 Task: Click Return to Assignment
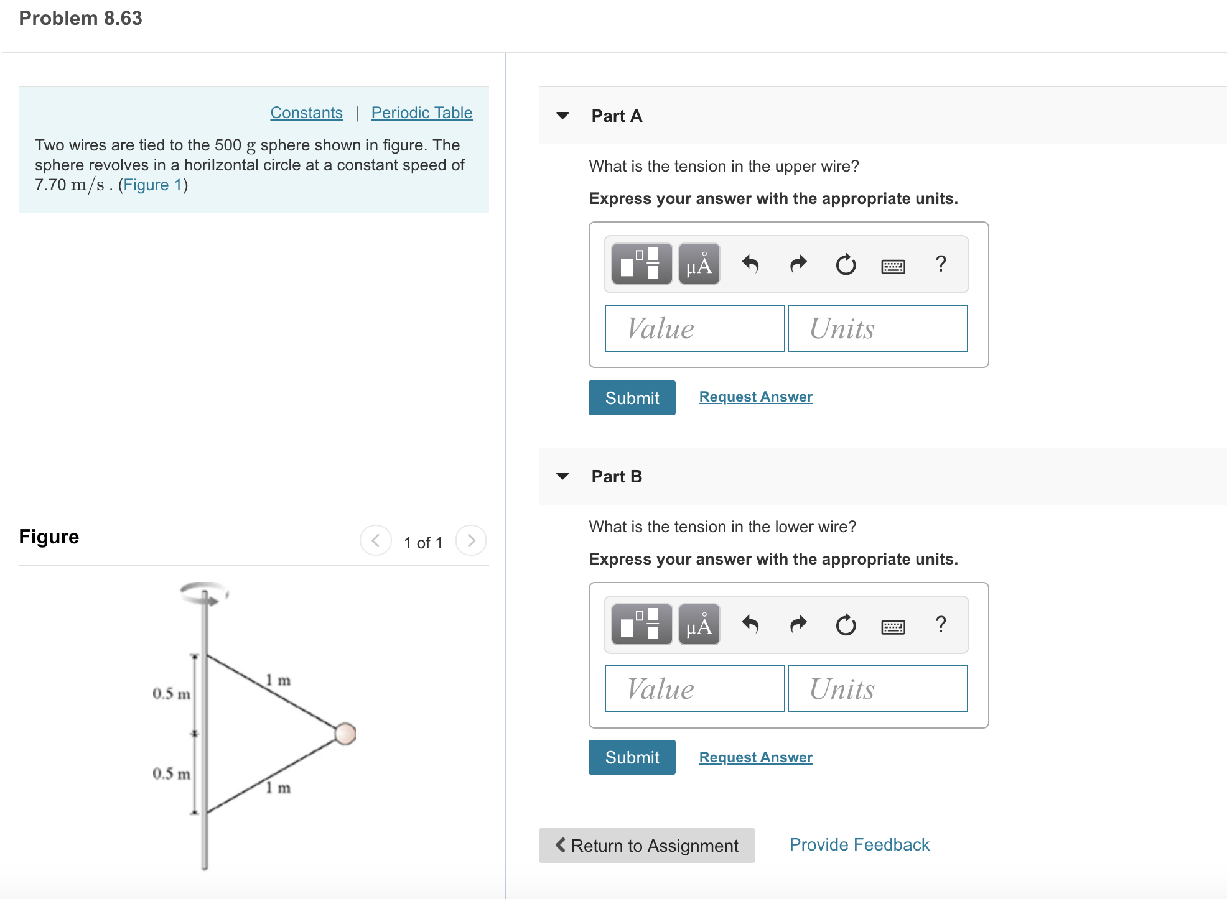click(646, 846)
